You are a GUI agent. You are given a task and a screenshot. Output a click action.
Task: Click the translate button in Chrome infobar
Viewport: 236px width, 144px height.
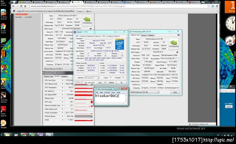(x=80, y=11)
